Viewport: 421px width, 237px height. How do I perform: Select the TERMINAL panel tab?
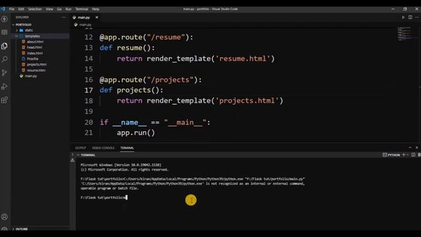pyautogui.click(x=127, y=148)
